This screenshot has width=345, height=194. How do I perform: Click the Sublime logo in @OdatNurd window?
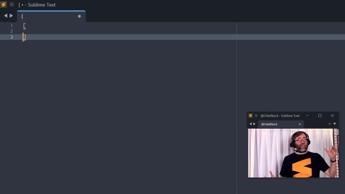pyautogui.click(x=250, y=115)
